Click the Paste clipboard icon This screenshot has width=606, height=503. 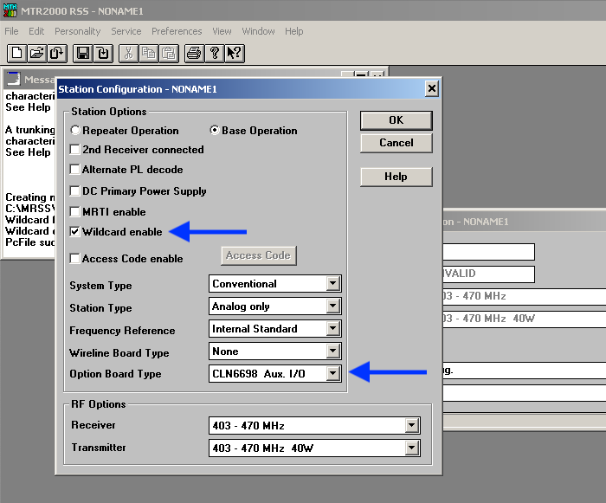pyautogui.click(x=169, y=53)
